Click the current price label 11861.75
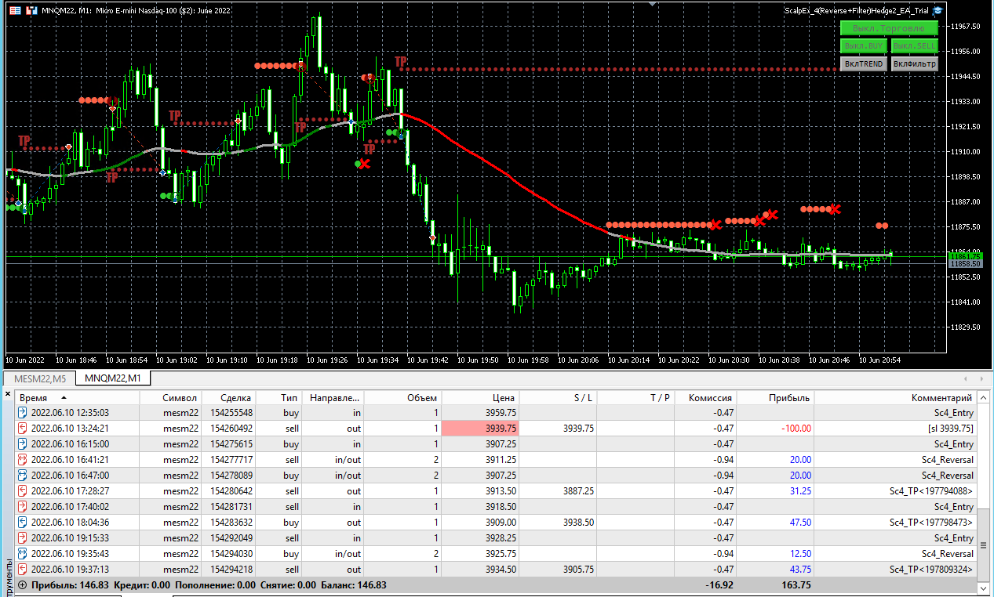The height and width of the screenshot is (597, 994). [965, 256]
